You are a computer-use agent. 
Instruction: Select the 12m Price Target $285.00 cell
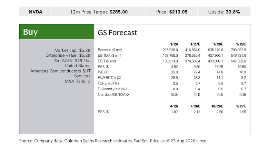click(x=99, y=12)
